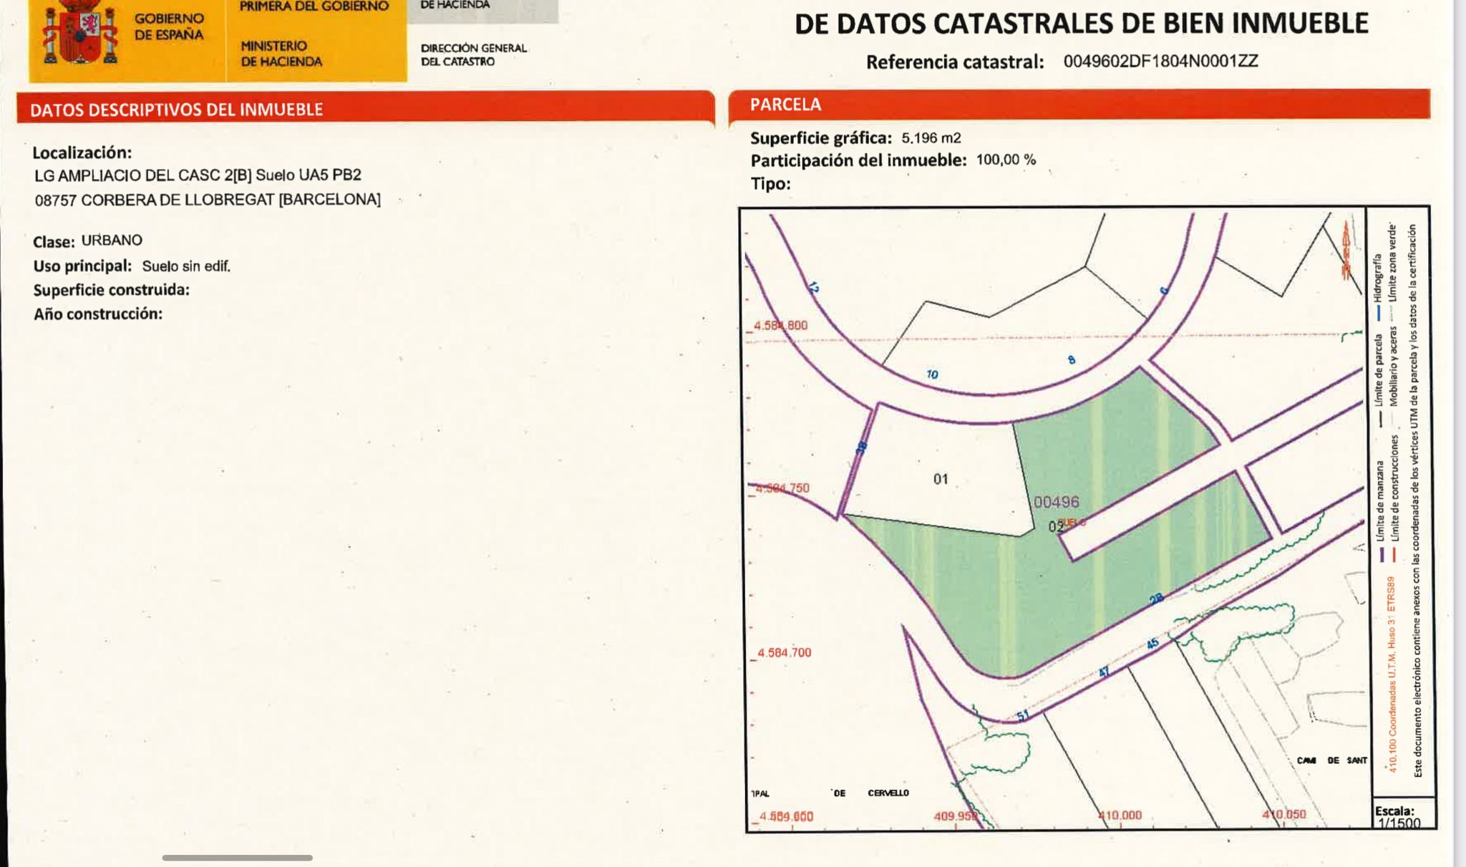This screenshot has height=867, width=1466.
Task: Click the cadastral reference number 0049602DF1804N0001ZZ
Action: click(x=1160, y=62)
